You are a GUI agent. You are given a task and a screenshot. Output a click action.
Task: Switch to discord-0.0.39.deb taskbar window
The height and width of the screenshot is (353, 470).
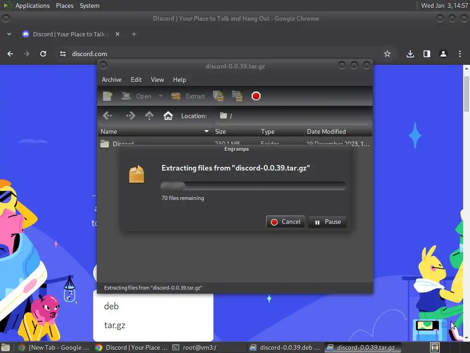click(x=285, y=347)
